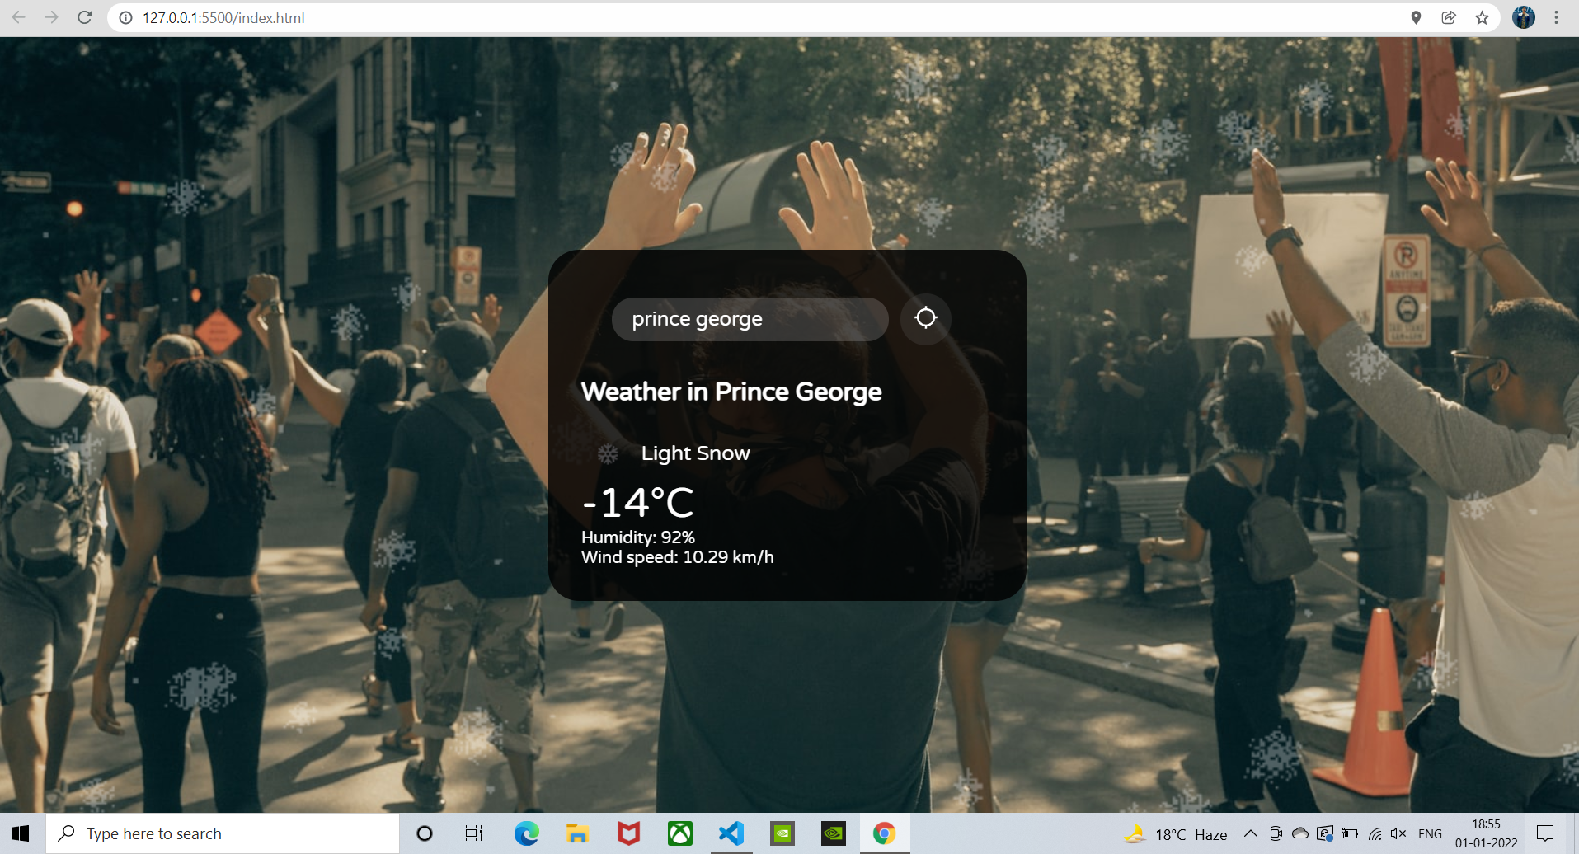
Task: Click 'Wind speed: 10.29 km/h' text
Action: [677, 557]
